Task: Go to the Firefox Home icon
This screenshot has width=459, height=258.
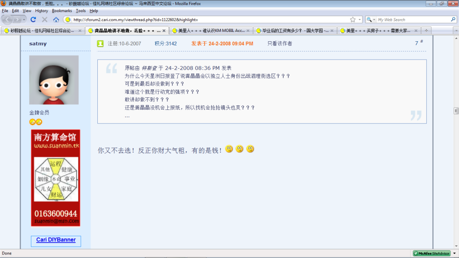Action: click(56, 20)
